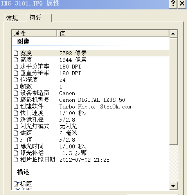The width and height of the screenshot is (187, 195).
Task: Click the 标题 field label
Action: click(x=26, y=184)
